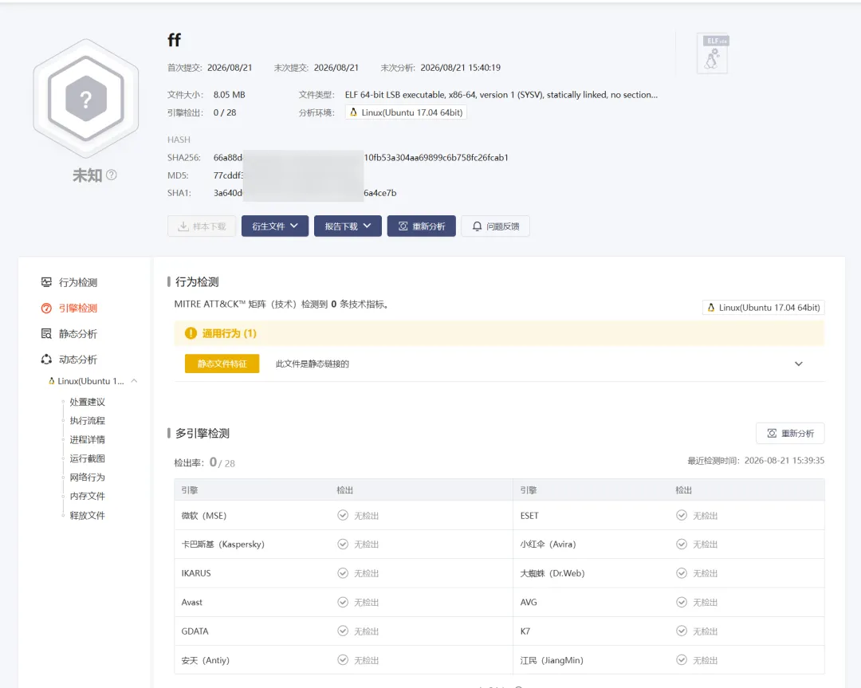
Task: Click the check icon in the ESET row
Action: [682, 515]
